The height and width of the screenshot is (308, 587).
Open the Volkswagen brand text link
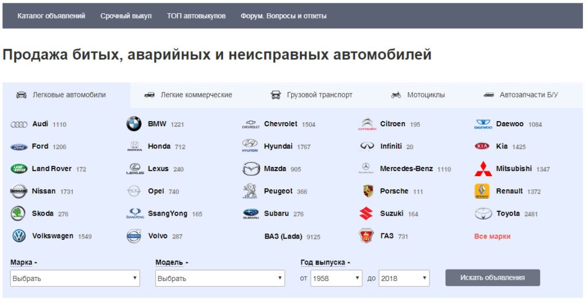point(52,236)
